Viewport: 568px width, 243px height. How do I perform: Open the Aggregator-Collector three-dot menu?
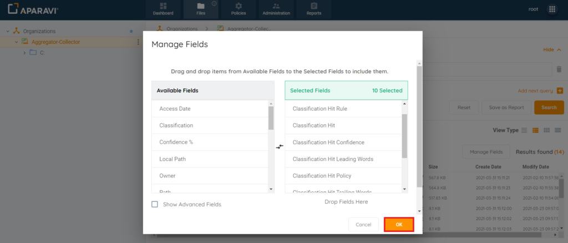138,42
